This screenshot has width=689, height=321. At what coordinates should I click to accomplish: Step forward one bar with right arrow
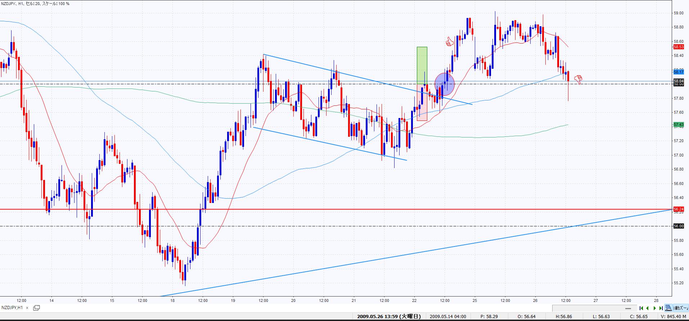[x=654, y=308]
